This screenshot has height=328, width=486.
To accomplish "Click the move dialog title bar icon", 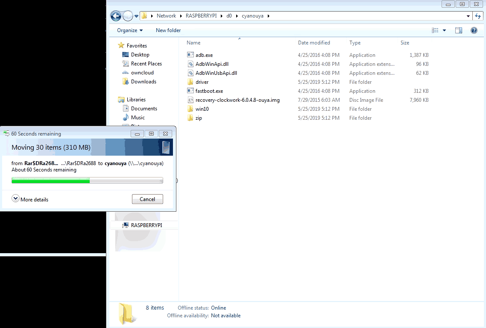I will click(6, 134).
